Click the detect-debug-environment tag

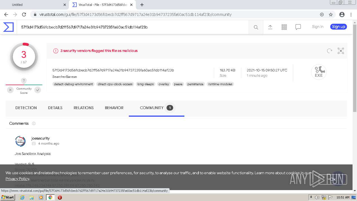73,84
